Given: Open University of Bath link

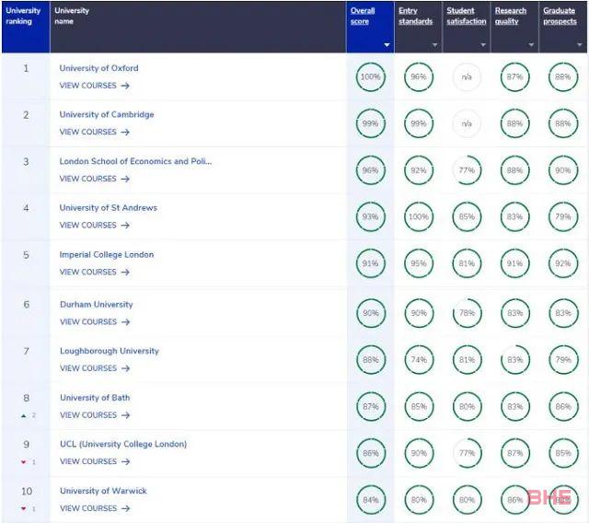Looking at the screenshot, I should (95, 398).
